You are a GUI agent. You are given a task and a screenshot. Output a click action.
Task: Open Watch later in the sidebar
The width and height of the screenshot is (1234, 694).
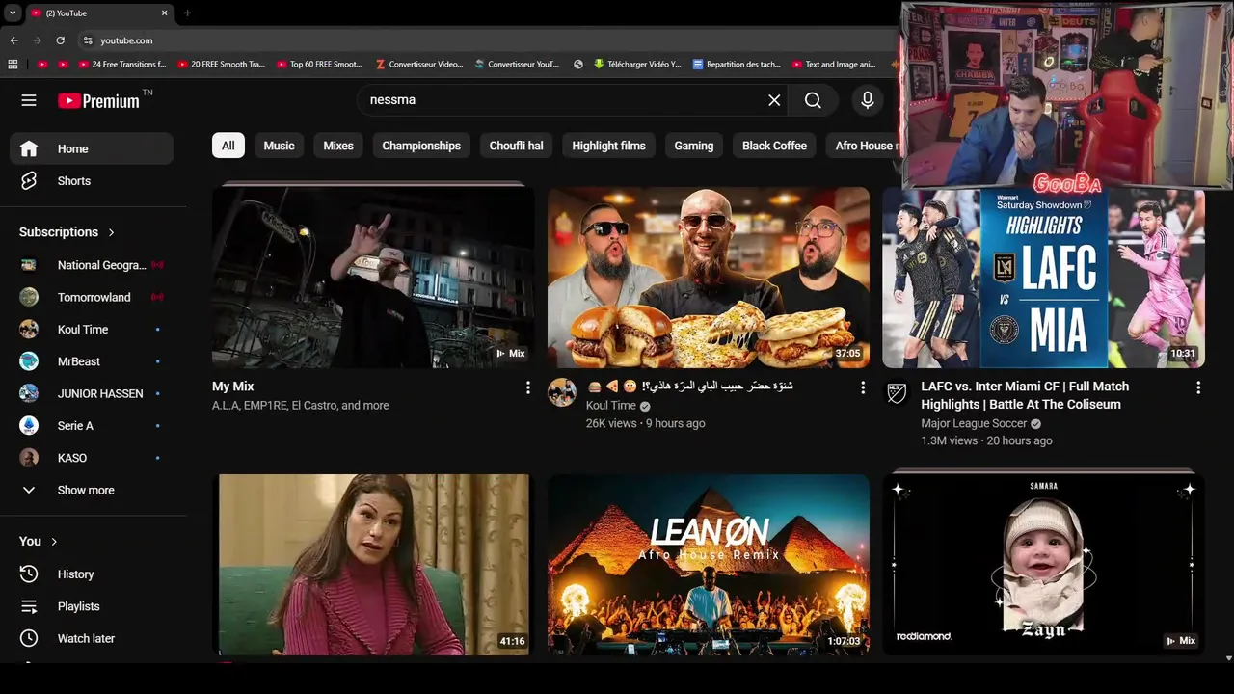pos(92,638)
